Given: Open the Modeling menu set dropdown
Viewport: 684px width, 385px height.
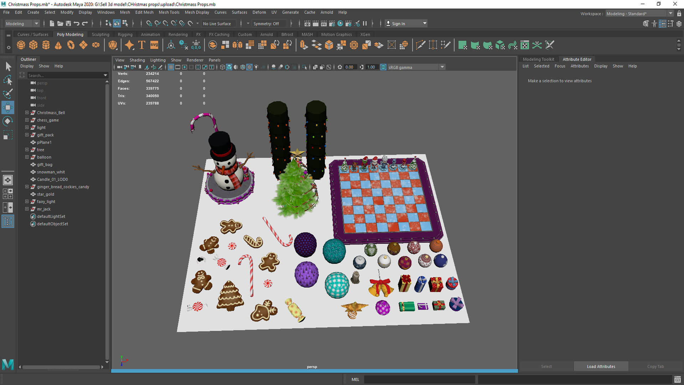Looking at the screenshot, I should [x=22, y=24].
